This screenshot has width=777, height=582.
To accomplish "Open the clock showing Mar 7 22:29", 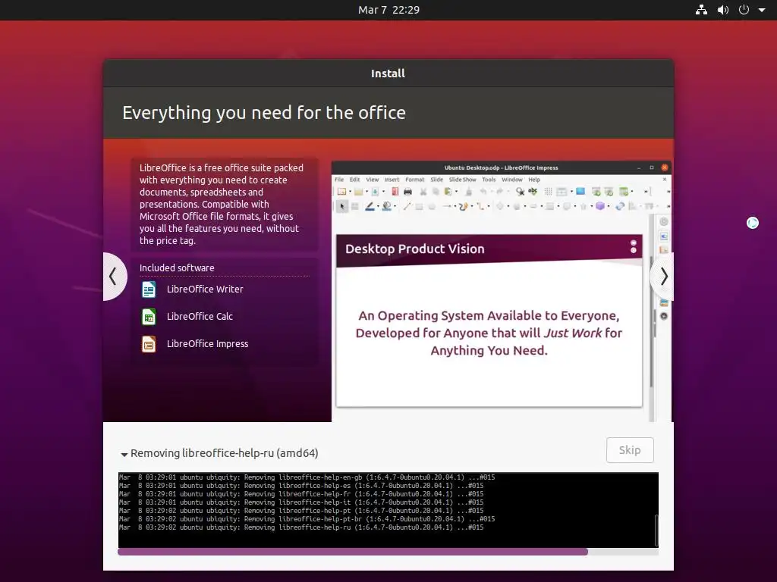I will point(388,10).
